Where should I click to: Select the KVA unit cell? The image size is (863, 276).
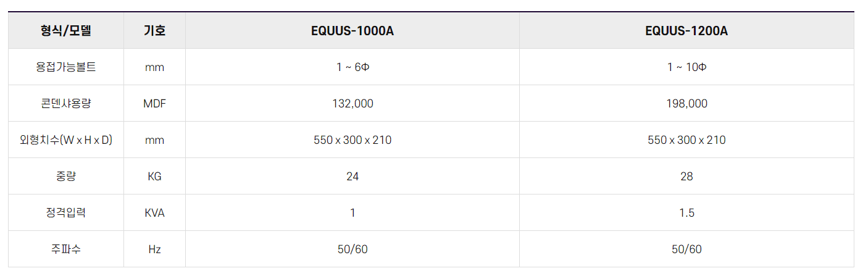[154, 213]
